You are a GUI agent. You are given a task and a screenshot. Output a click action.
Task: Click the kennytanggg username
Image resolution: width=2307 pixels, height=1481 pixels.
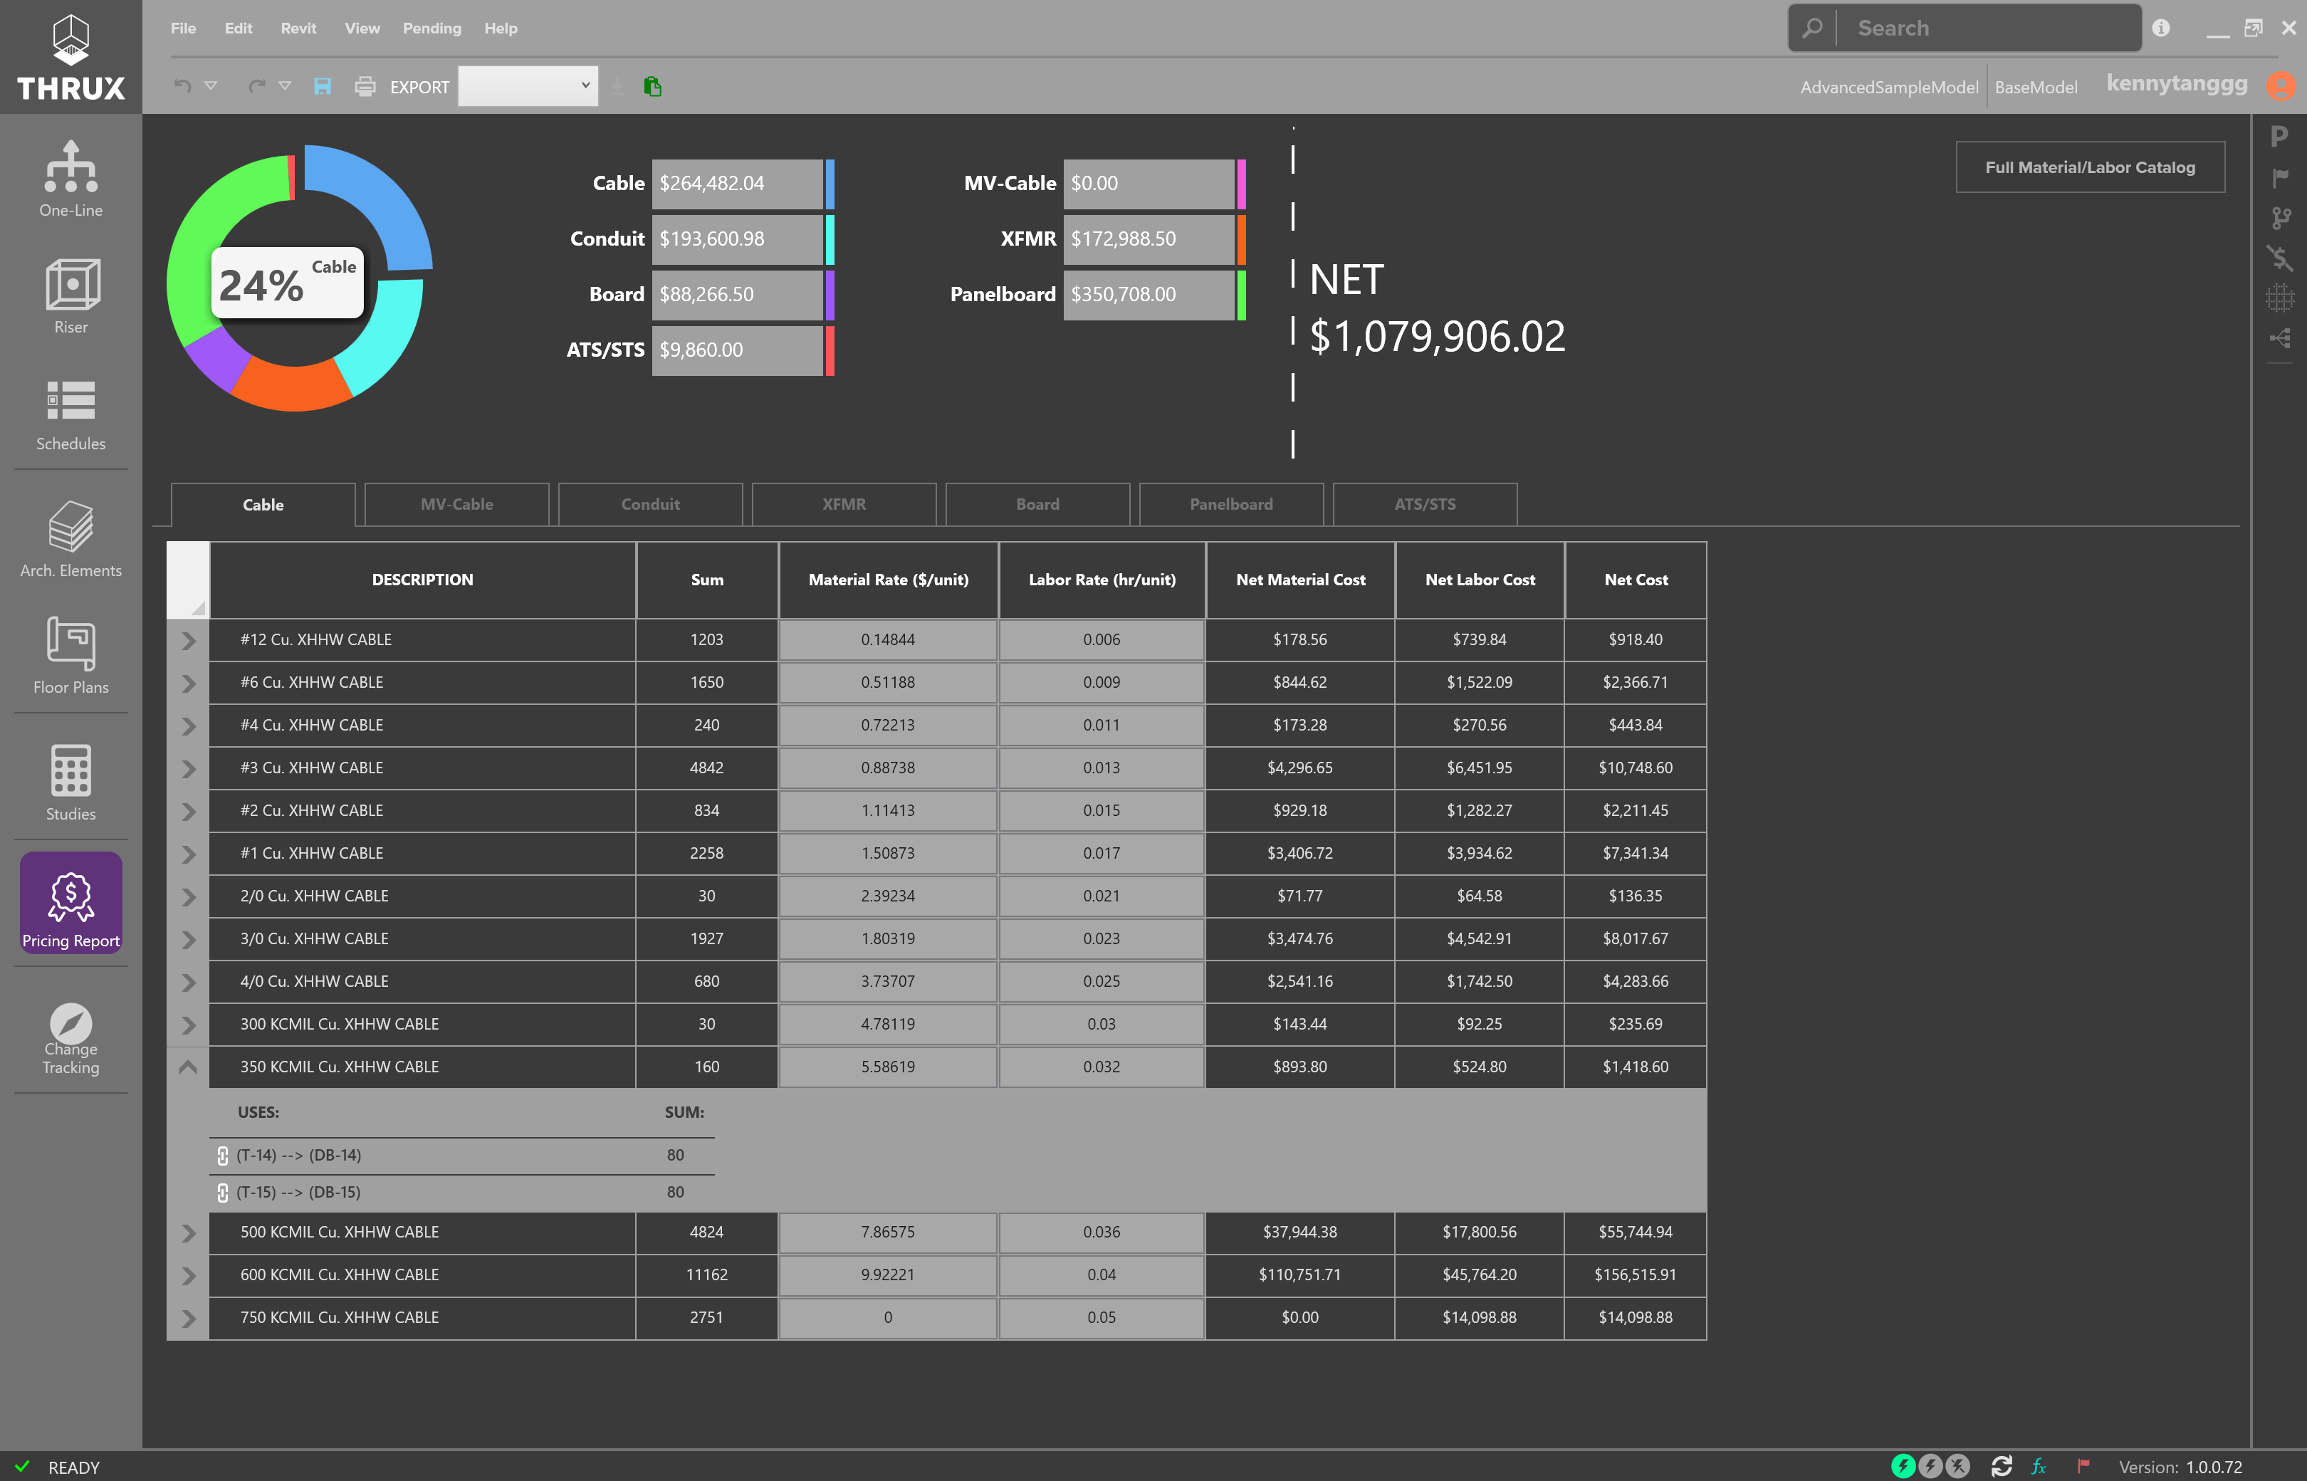2176,84
